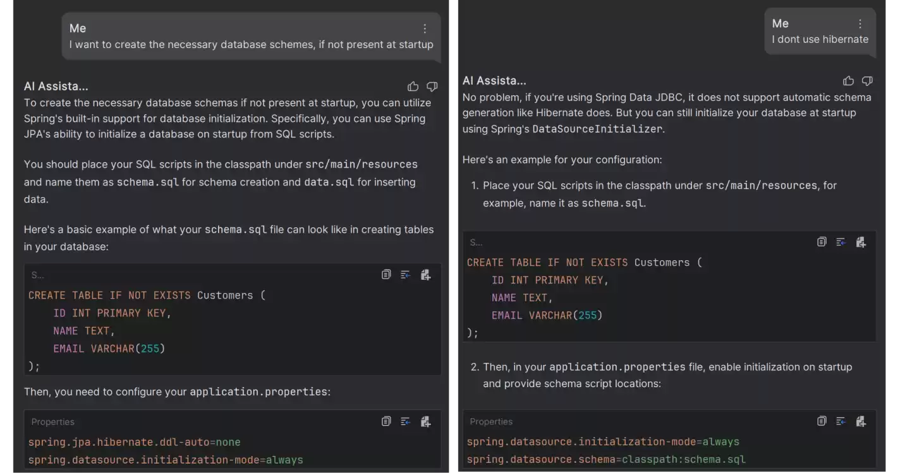Copy the datasource.schema properties snippet

coord(822,421)
